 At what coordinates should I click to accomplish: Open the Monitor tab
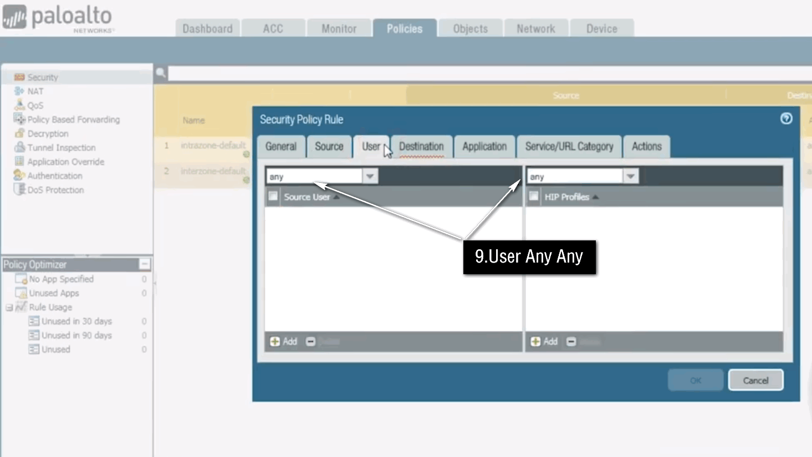click(x=339, y=28)
